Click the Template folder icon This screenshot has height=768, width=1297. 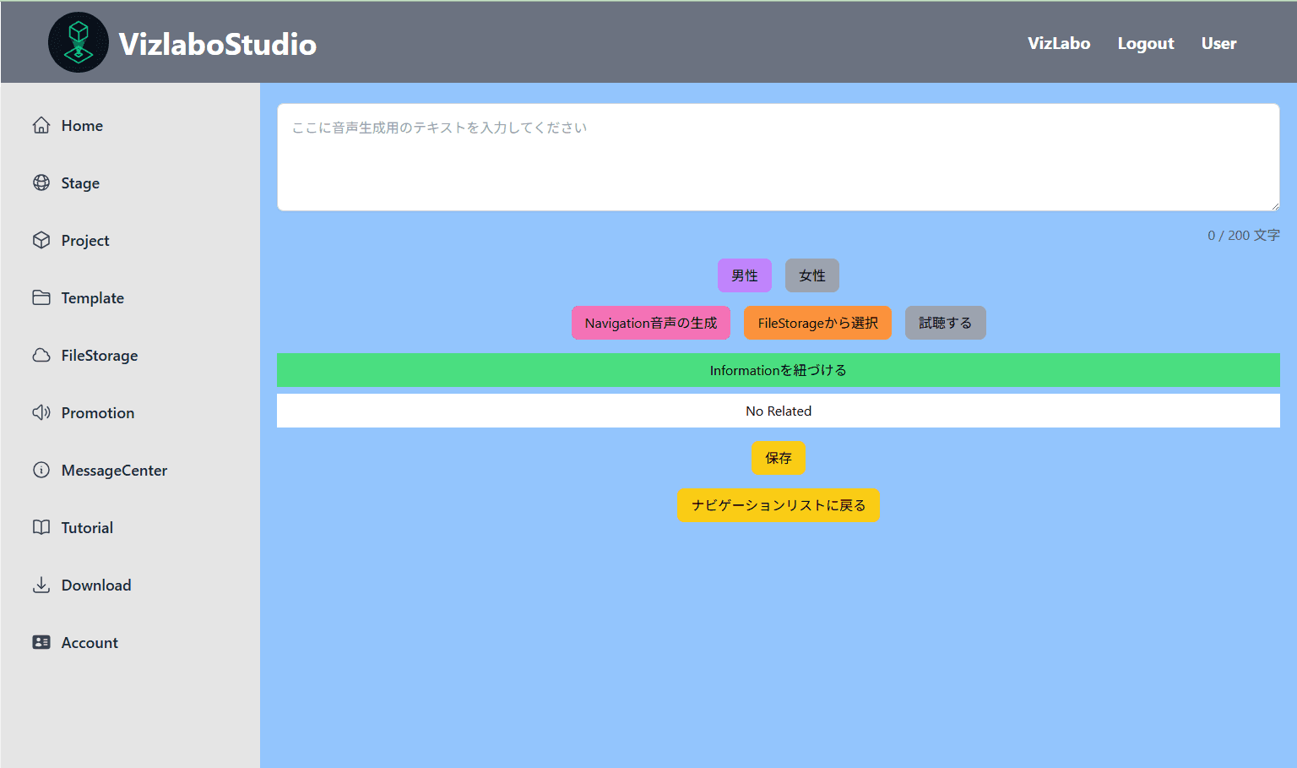[x=41, y=297]
